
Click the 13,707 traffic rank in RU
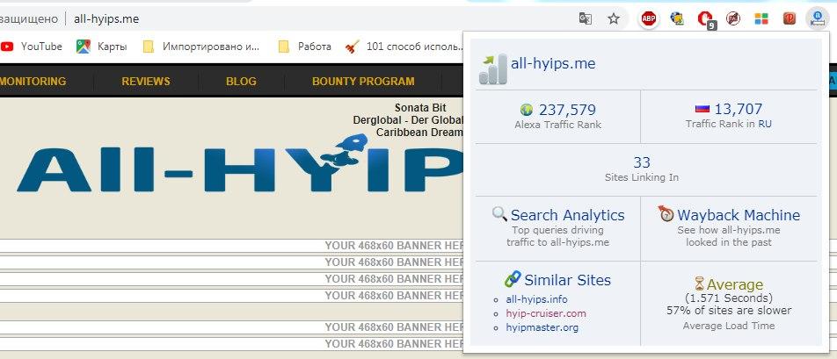click(x=739, y=109)
